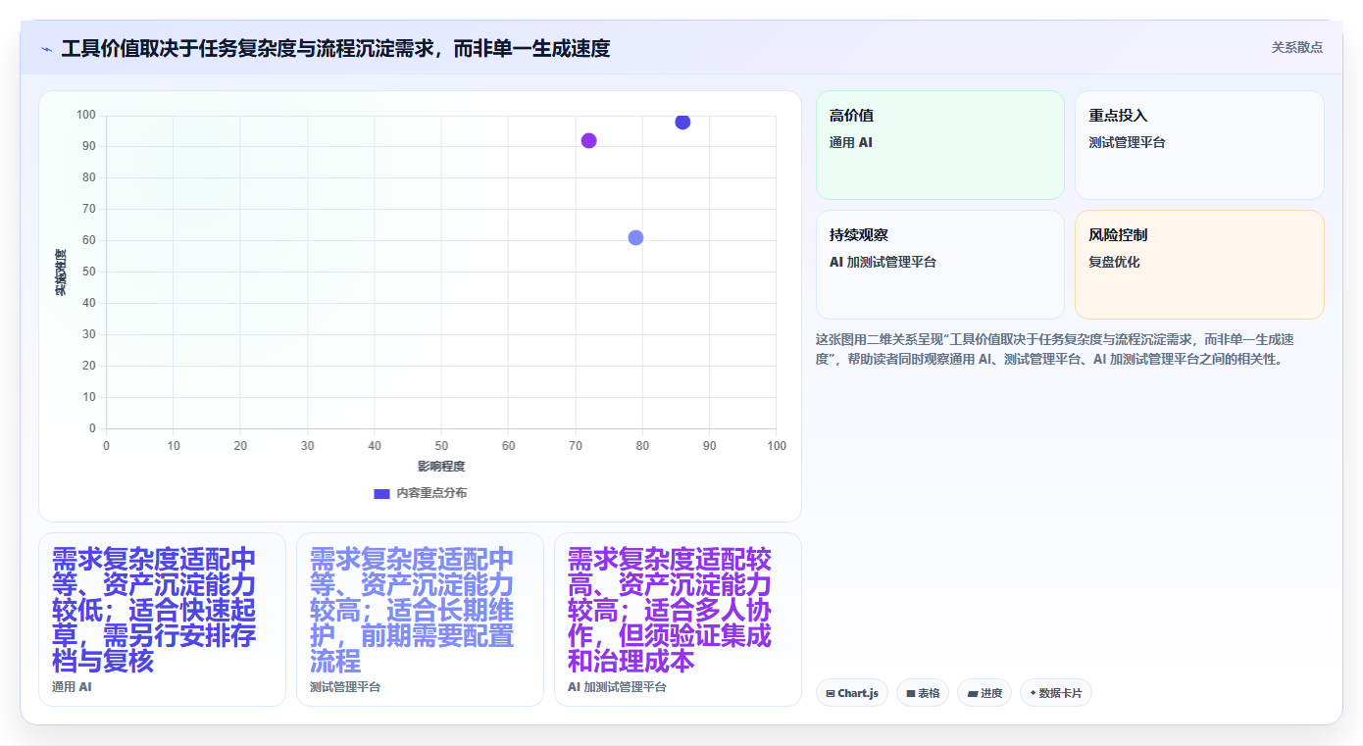Open the 高价值 通用 AI card
1363x746 pixels.
click(940, 145)
